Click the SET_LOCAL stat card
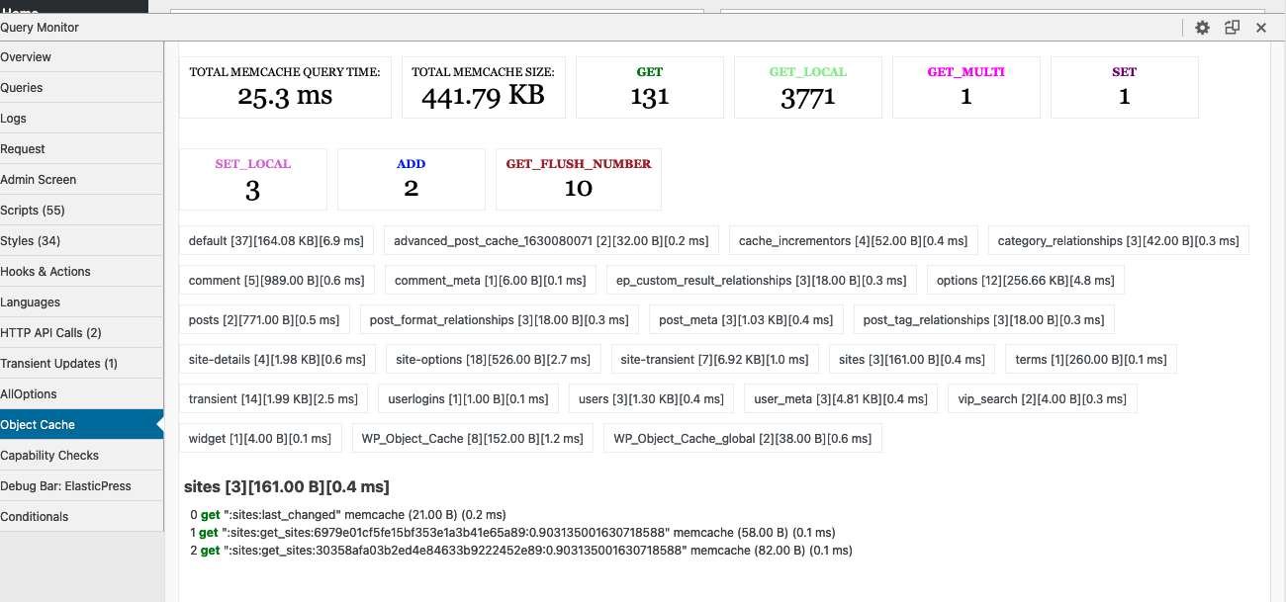The image size is (1286, 602). click(253, 179)
